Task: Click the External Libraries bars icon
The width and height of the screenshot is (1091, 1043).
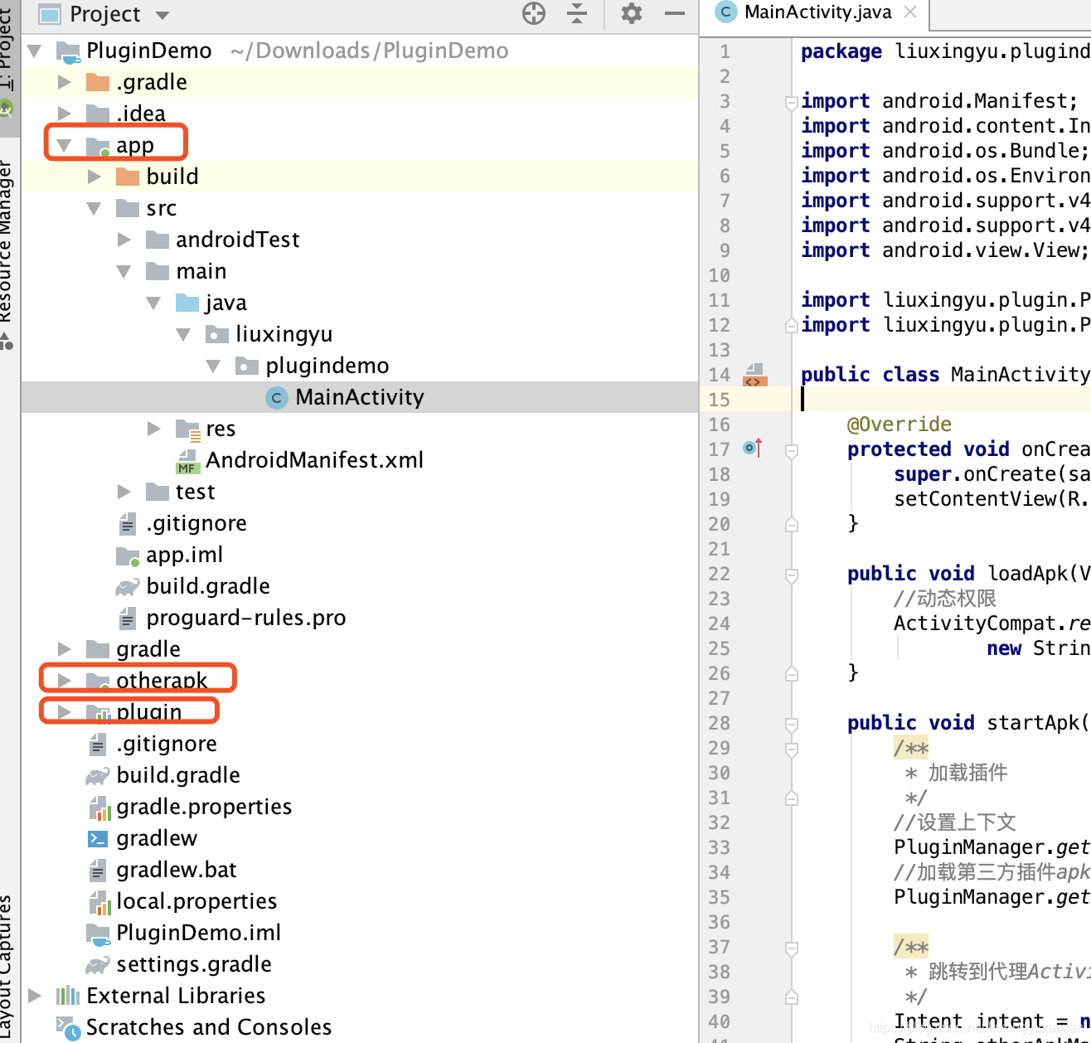Action: pyautogui.click(x=68, y=996)
